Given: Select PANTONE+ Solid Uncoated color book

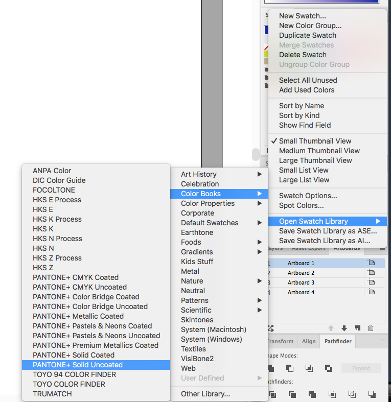Looking at the screenshot, I should point(96,365).
